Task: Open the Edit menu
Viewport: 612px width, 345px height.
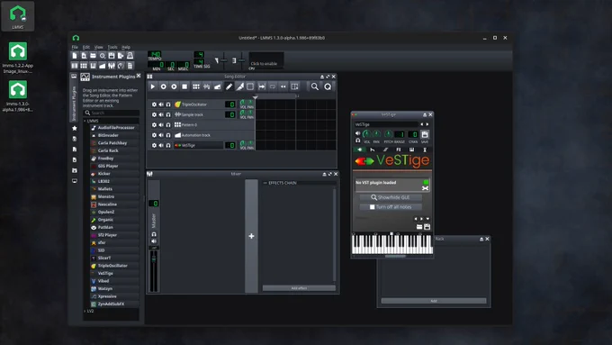Action: [x=85, y=47]
